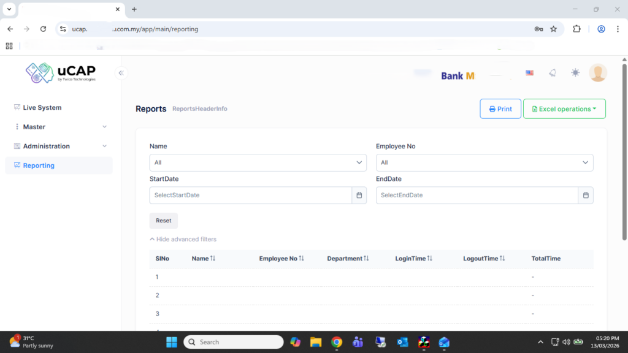Collapse the sidebar with the double-chevron icon

[x=121, y=73]
